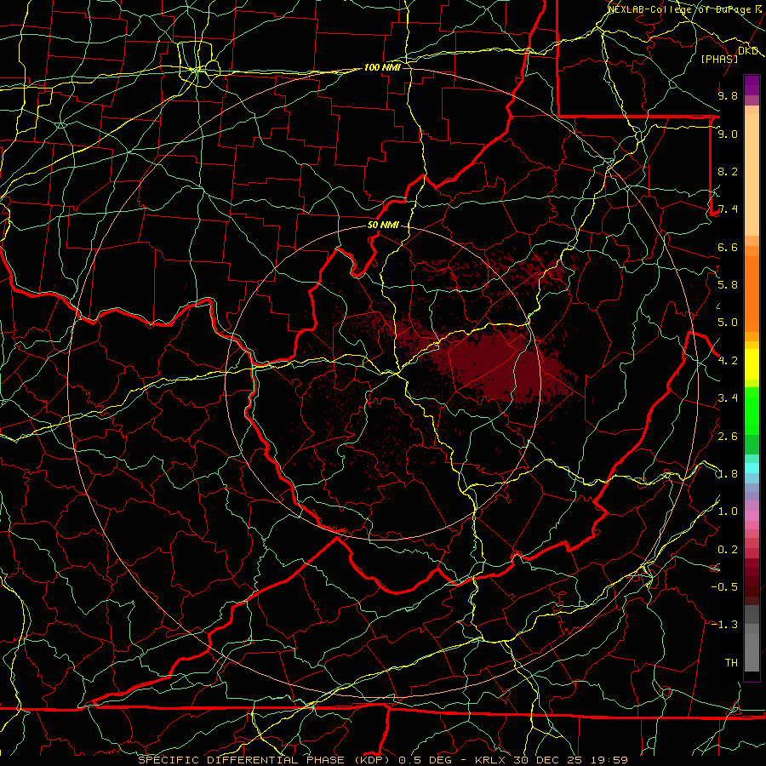Image resolution: width=766 pixels, height=766 pixels.
Task: Select the purple swatch atop the legend
Action: tap(752, 86)
